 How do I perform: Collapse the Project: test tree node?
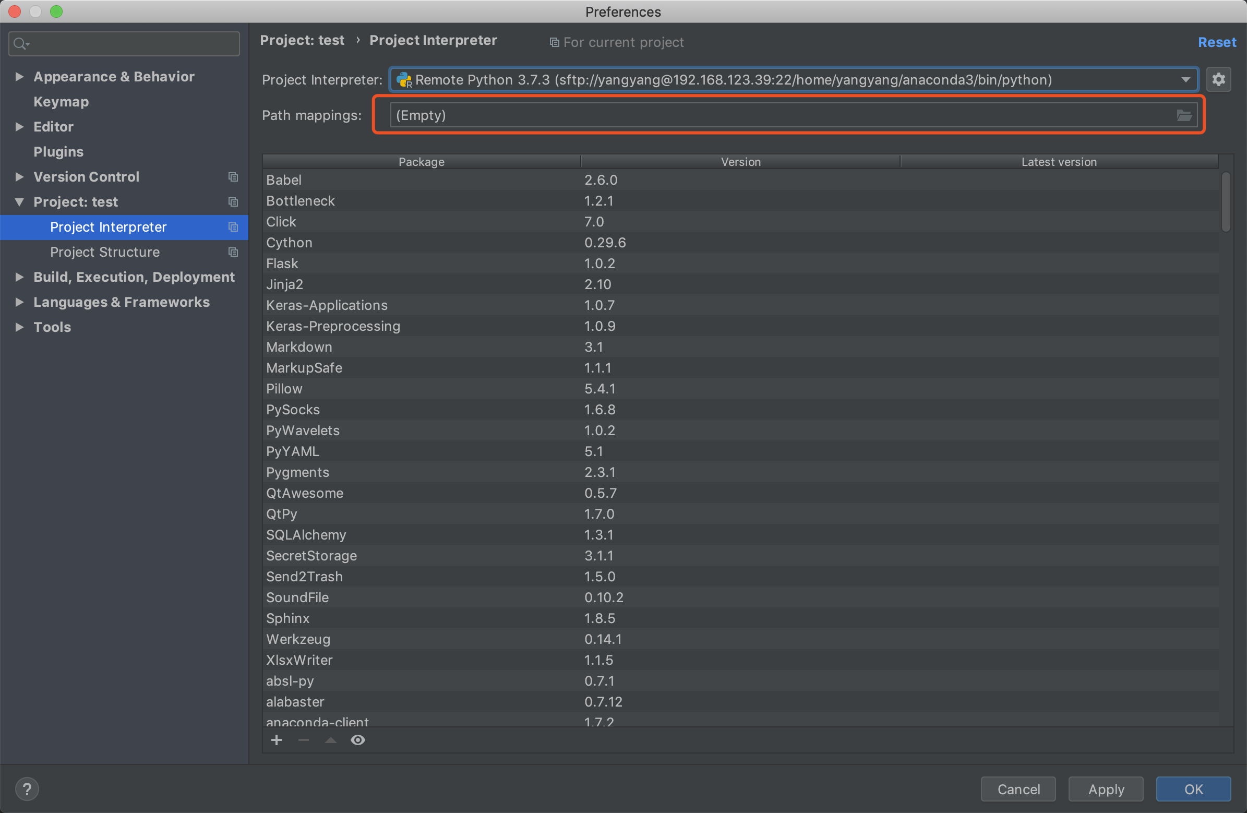(19, 202)
